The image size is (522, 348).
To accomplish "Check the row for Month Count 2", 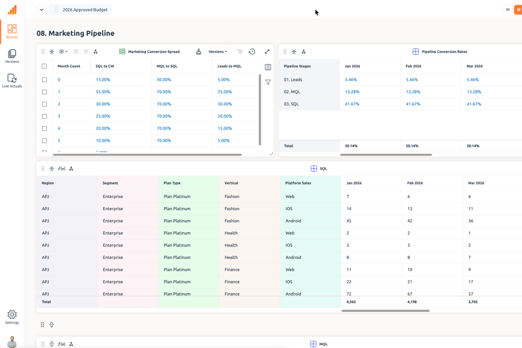I will coord(44,104).
